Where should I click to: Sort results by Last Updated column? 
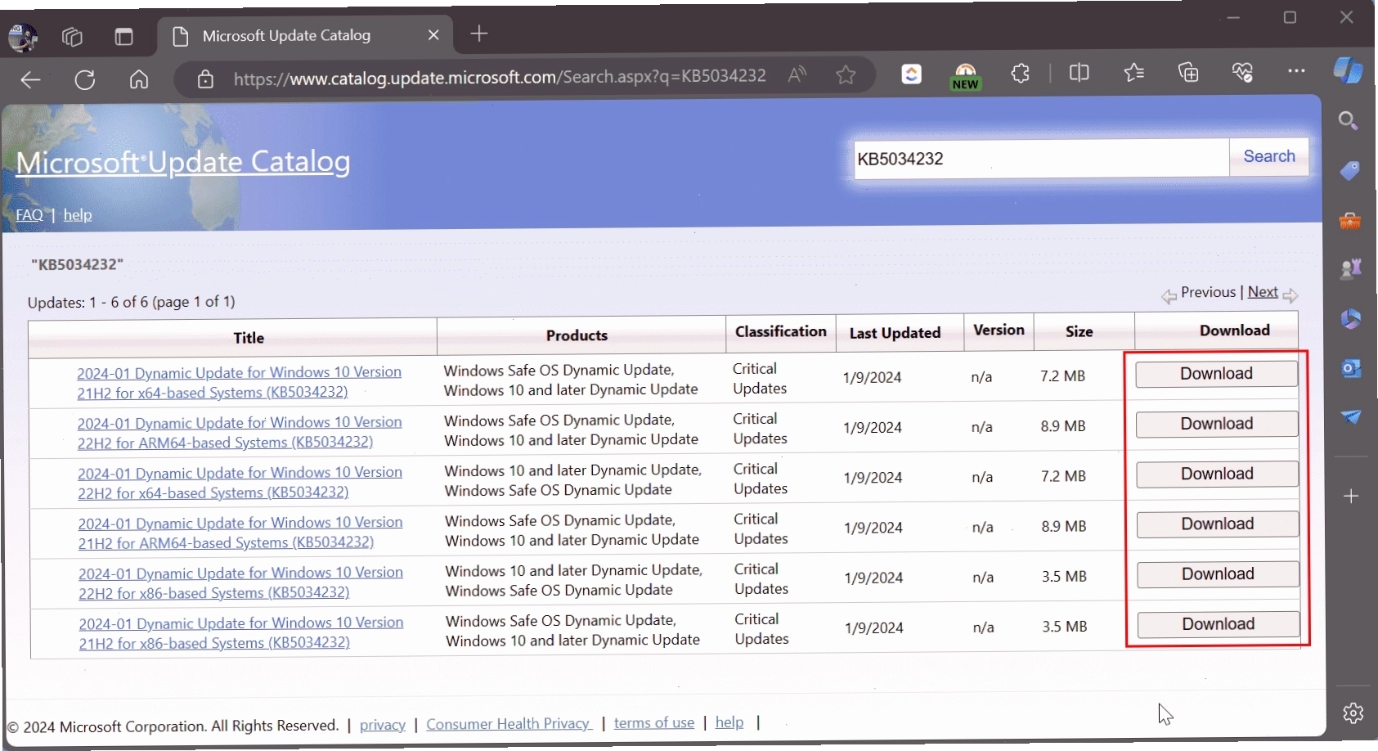coord(895,333)
